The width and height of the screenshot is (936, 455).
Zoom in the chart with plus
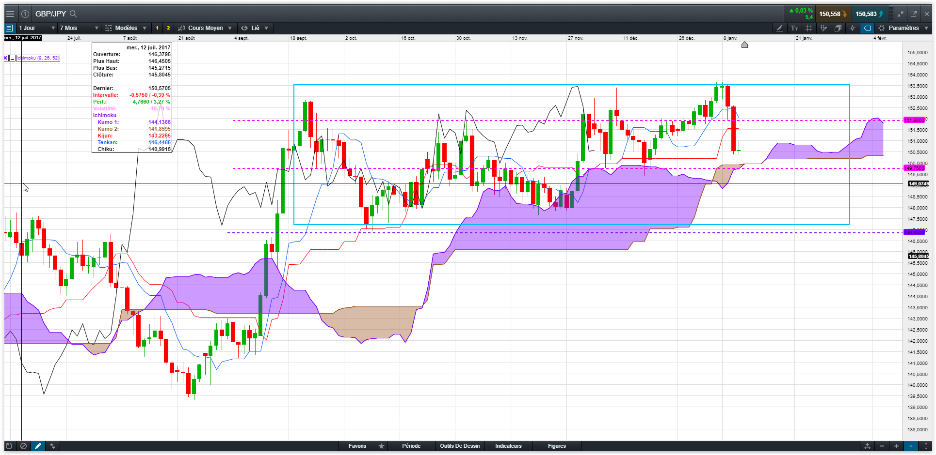(x=896, y=446)
